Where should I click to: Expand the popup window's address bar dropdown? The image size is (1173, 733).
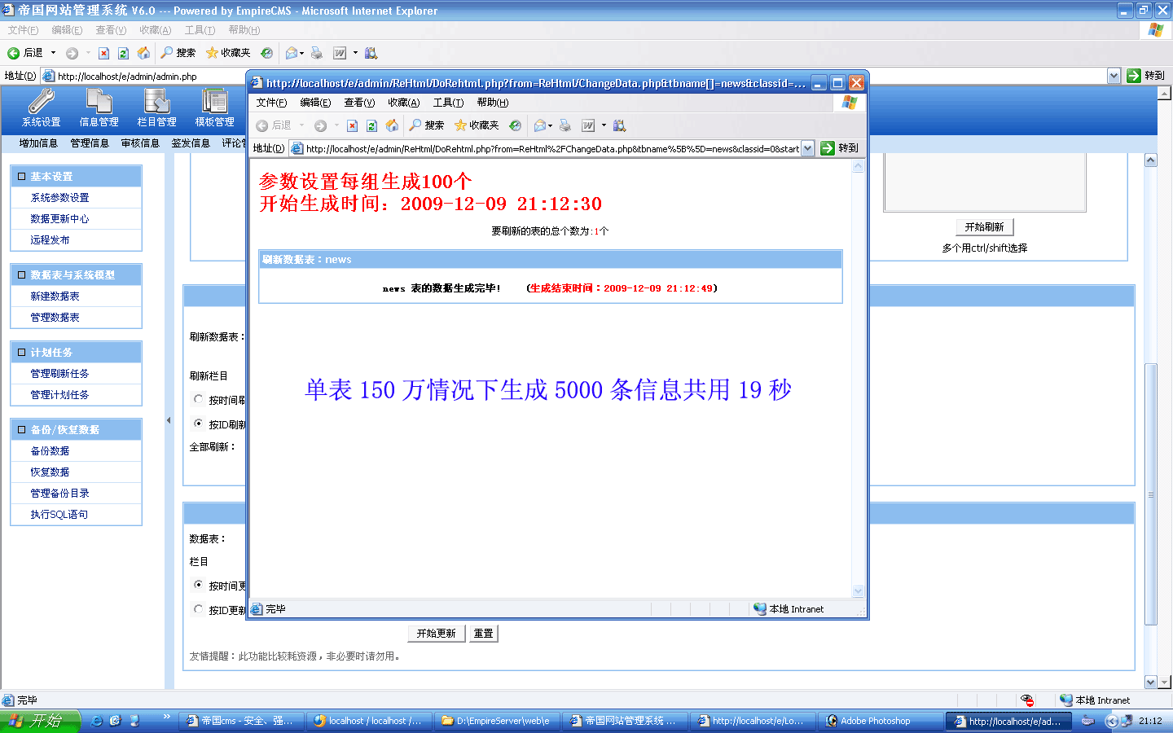(x=807, y=148)
